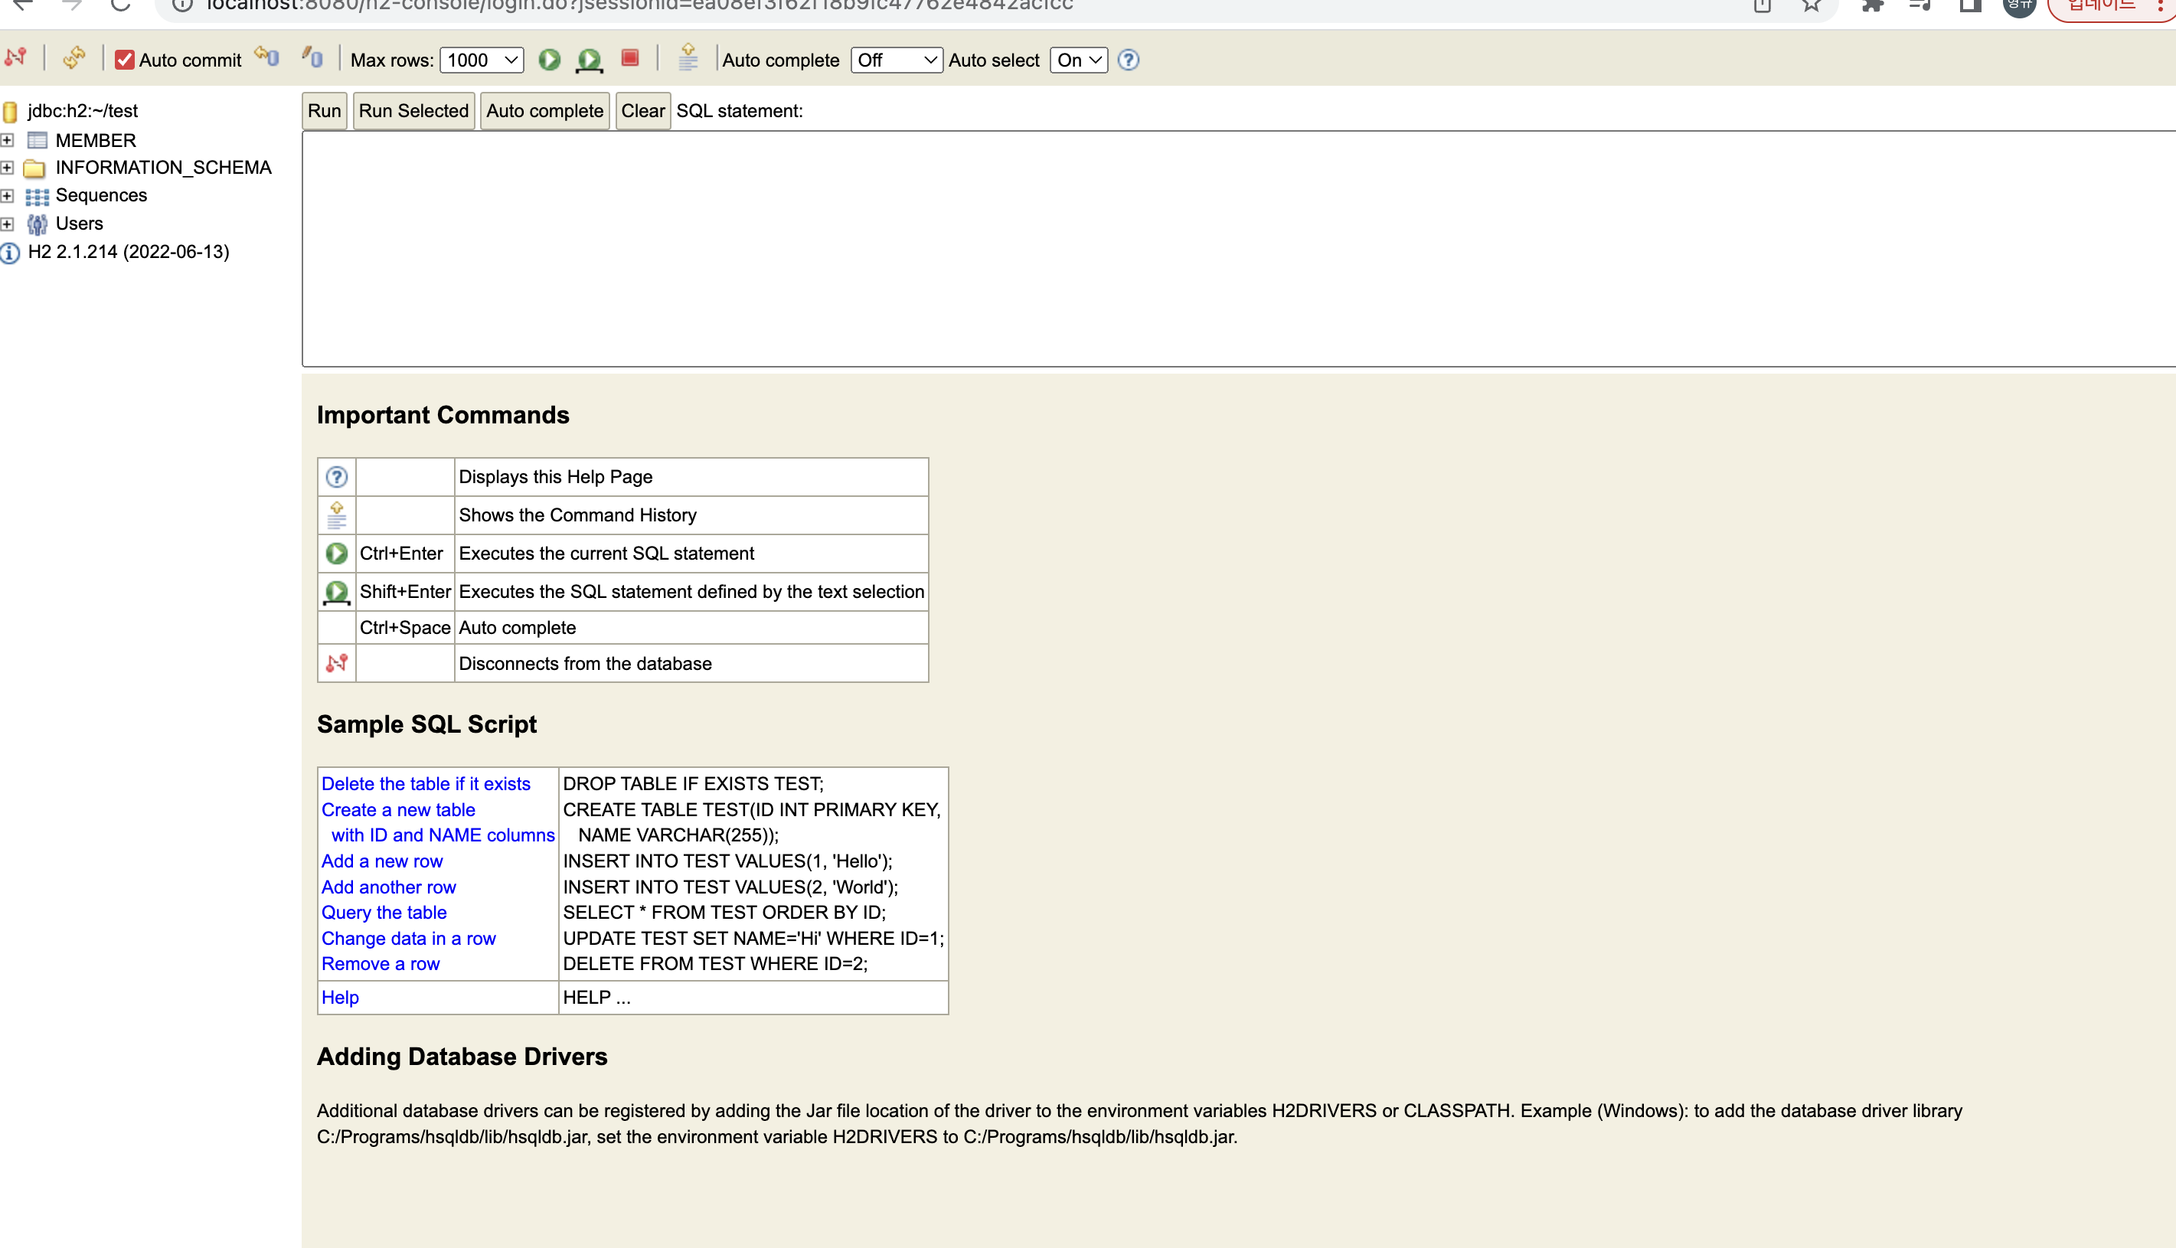The height and width of the screenshot is (1248, 2176).
Task: Bookmark the page with the star icon
Action: pos(1811,5)
